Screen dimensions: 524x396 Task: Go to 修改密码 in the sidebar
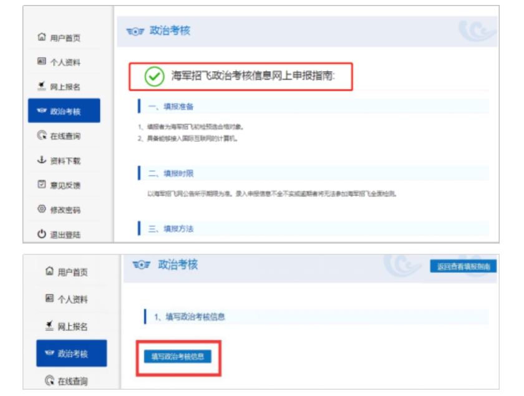65,210
